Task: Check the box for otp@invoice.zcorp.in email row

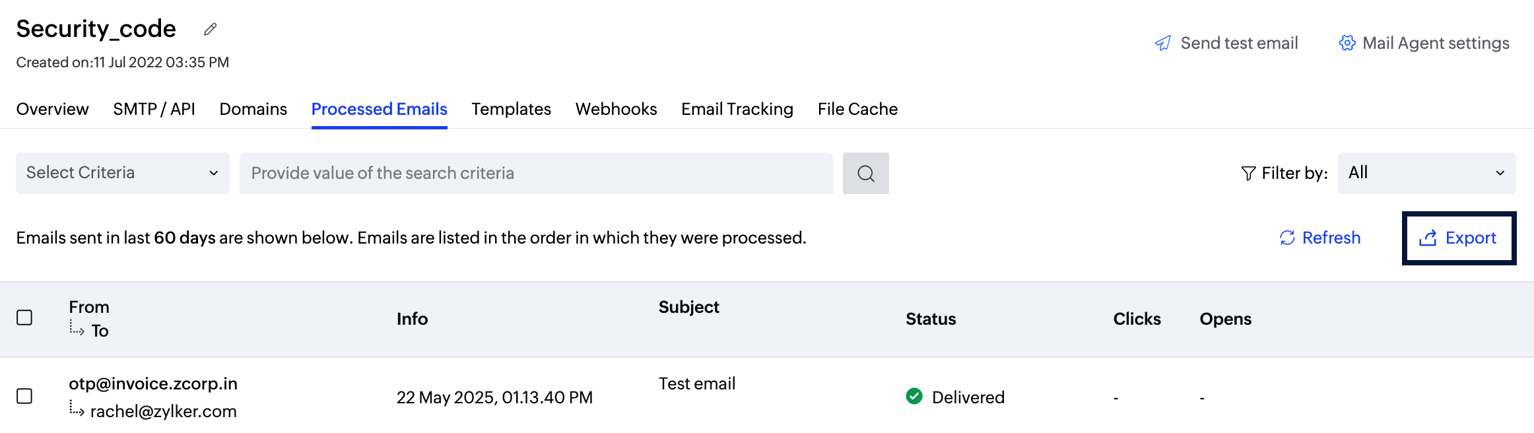Action: click(x=24, y=396)
